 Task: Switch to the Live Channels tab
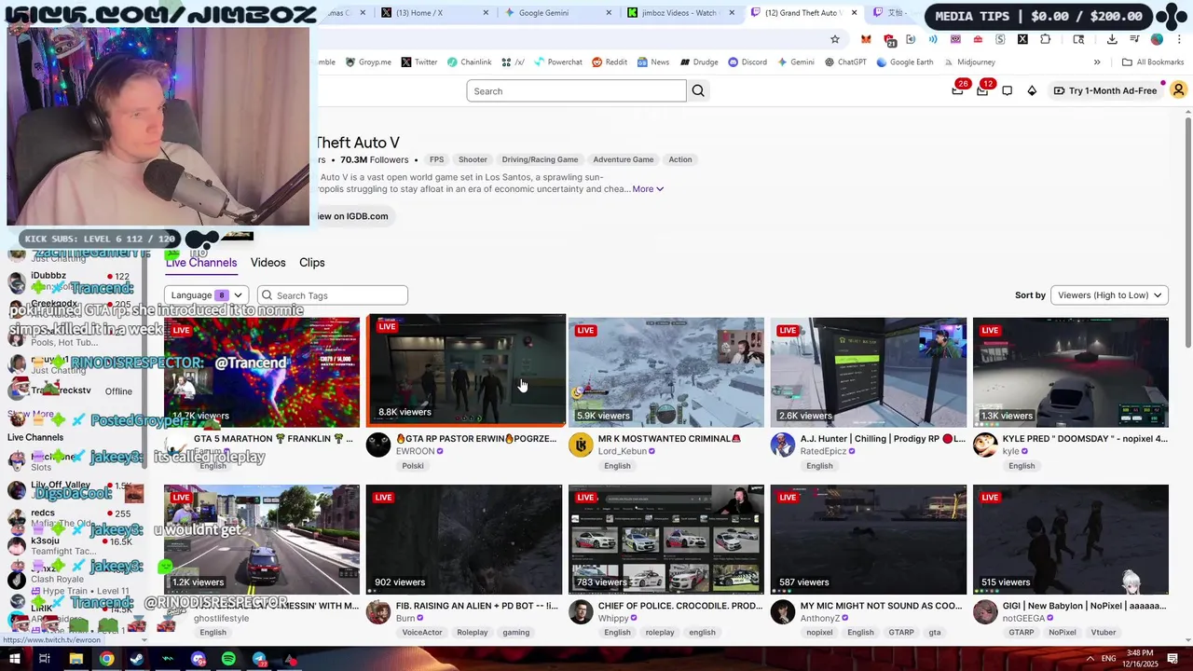tap(201, 263)
